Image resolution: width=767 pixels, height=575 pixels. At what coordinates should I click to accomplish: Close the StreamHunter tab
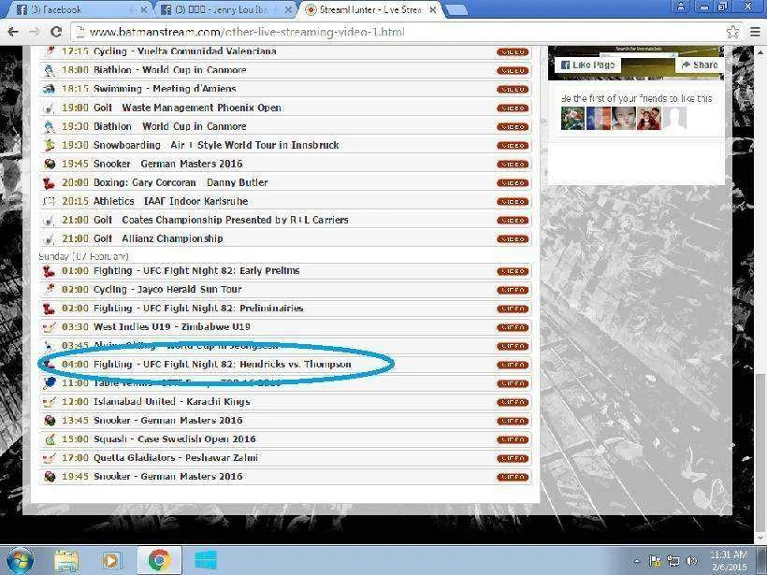point(432,9)
